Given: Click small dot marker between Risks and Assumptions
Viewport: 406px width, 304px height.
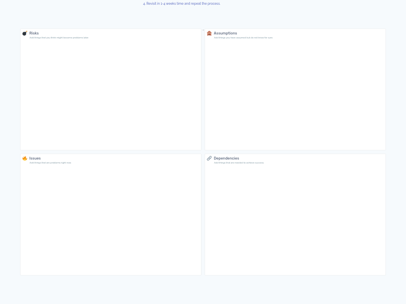Looking at the screenshot, I should click(x=203, y=30).
